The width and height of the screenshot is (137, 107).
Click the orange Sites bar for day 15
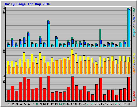point(65,66)
